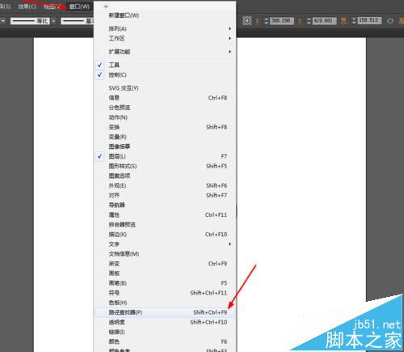This screenshot has width=404, height=352.
Task: Select the reference point locator icon
Action: pos(247,21)
